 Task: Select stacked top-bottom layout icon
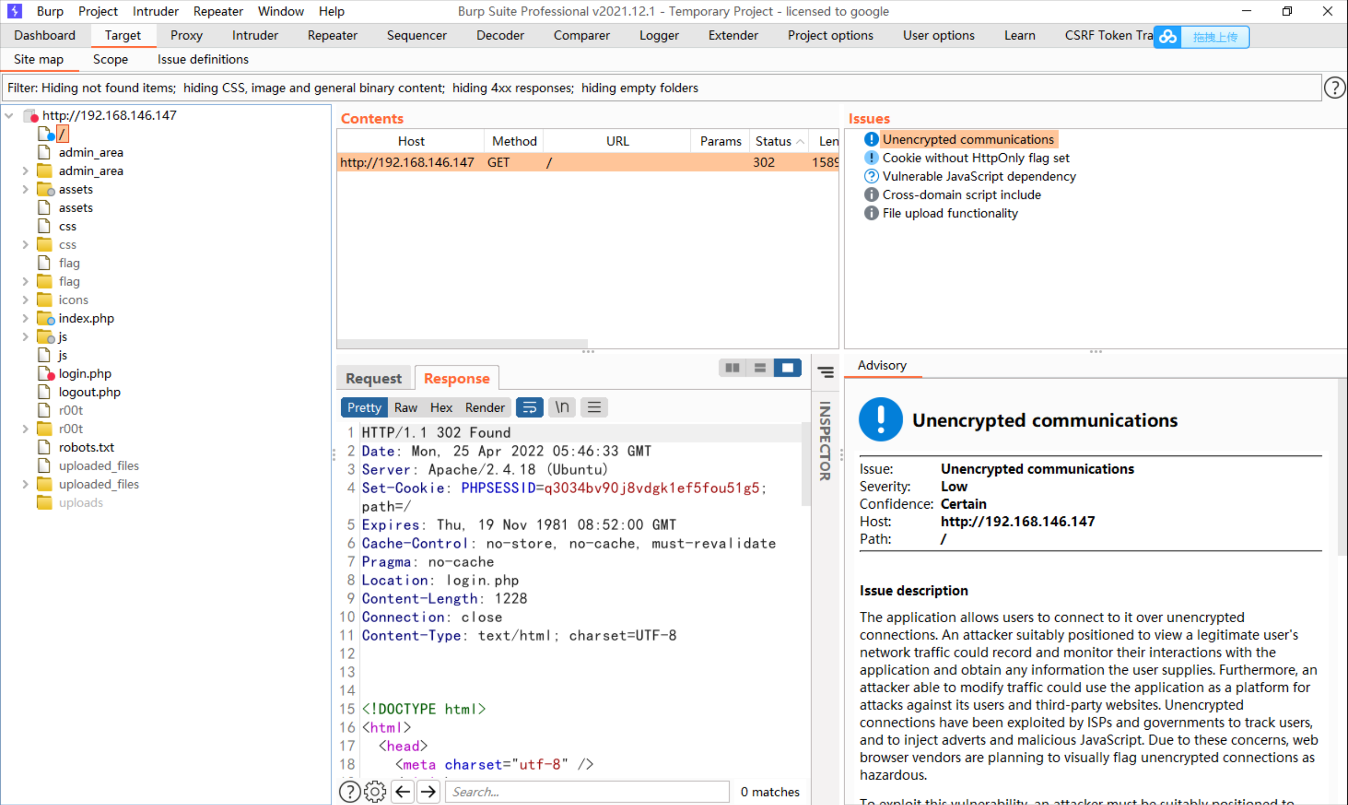coord(760,368)
